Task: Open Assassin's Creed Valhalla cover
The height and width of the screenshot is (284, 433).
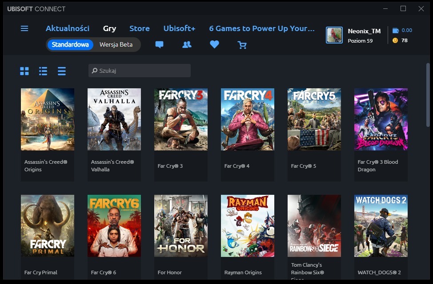Action: pos(114,119)
